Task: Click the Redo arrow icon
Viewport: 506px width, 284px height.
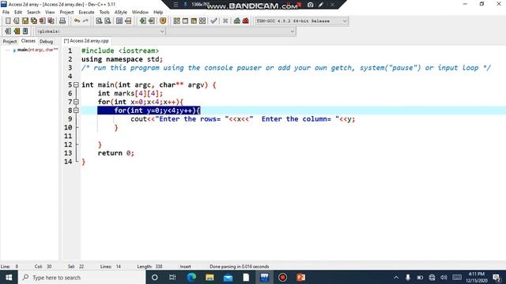Action: pos(85,21)
